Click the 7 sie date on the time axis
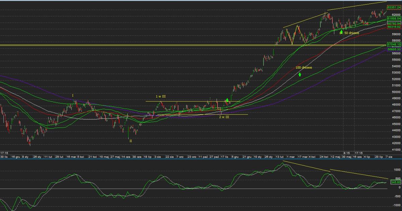402x211 pixels. pyautogui.click(x=390, y=156)
